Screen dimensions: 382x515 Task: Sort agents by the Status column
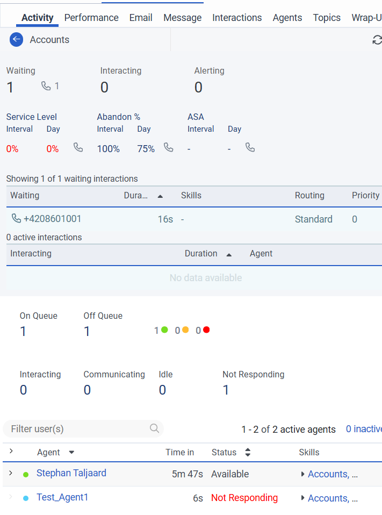248,453
